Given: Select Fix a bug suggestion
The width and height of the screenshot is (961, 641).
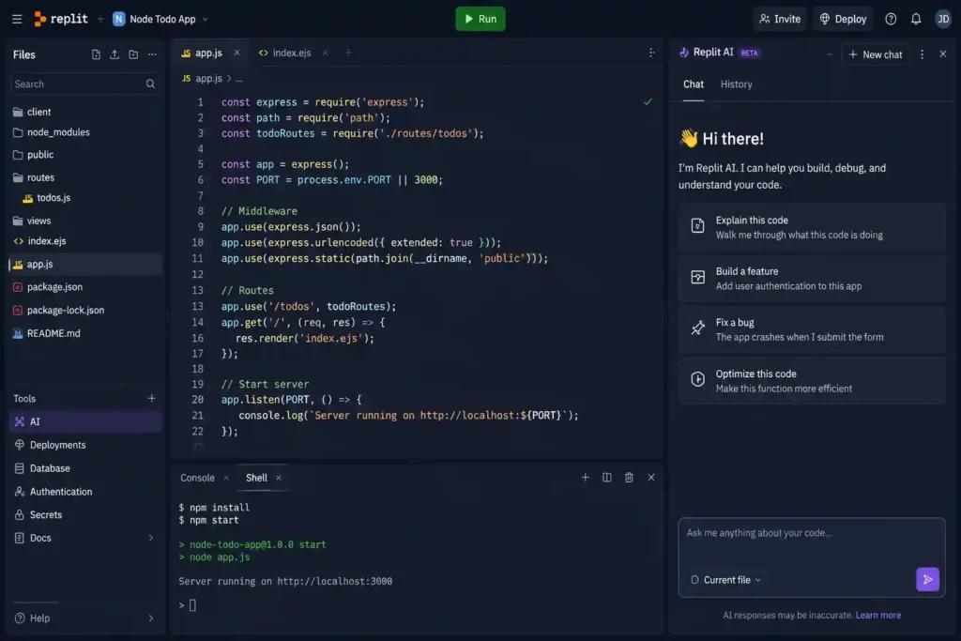Looking at the screenshot, I should coord(812,329).
